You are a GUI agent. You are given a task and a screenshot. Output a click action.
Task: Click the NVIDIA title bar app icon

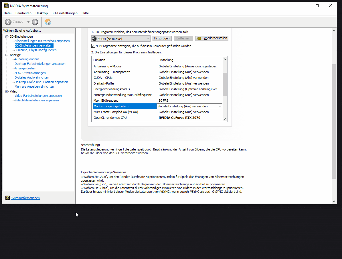click(6, 6)
